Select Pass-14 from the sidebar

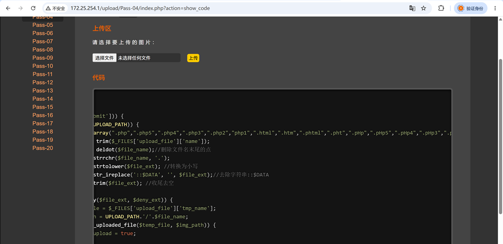click(43, 99)
